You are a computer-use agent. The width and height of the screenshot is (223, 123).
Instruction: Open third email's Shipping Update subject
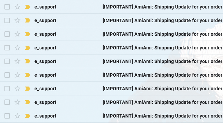pos(162,34)
